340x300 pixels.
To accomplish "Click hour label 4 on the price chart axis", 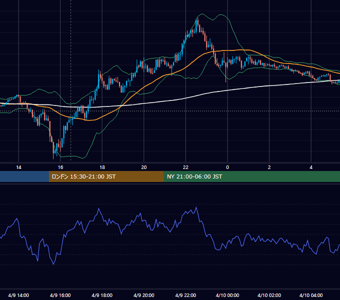I will point(311,167).
